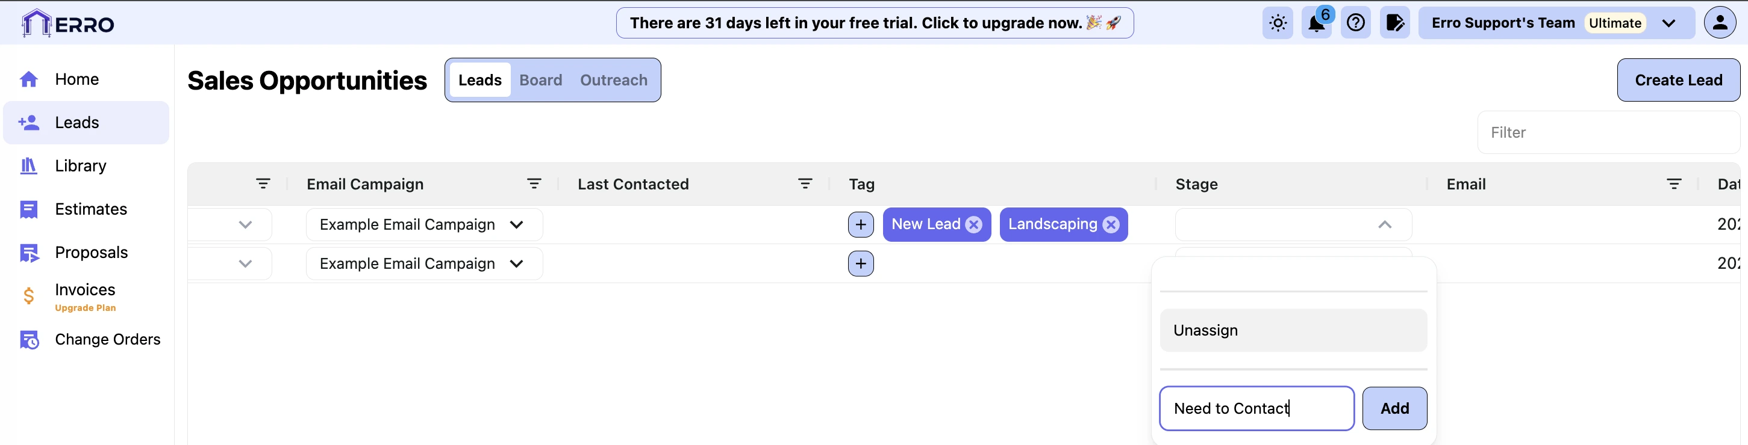Add a tag to the second lead row
This screenshot has height=445, width=1748.
pos(860,263)
